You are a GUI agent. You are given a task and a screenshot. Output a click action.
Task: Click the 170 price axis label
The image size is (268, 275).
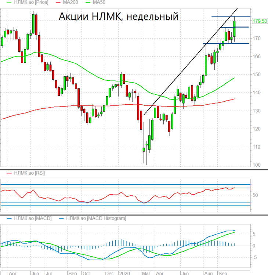256,38
